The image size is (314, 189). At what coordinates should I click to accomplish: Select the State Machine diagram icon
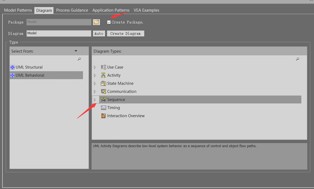tap(103, 83)
